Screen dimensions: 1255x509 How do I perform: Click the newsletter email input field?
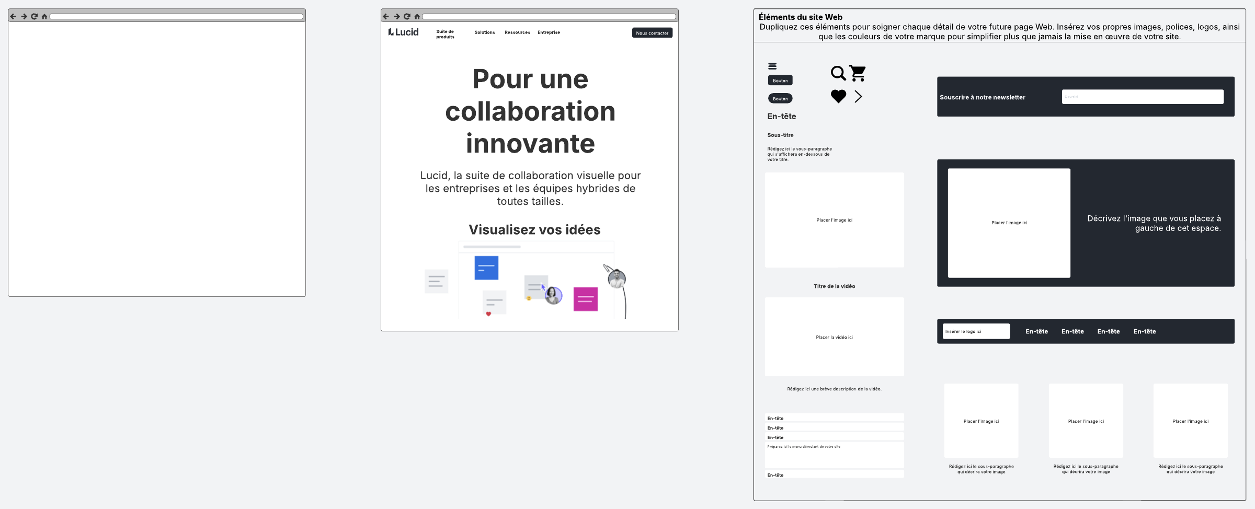coord(1142,97)
